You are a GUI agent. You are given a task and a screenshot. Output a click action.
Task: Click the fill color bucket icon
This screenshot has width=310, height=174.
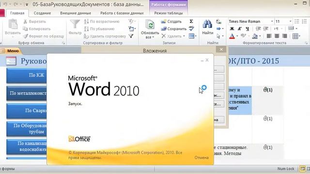click(255, 36)
